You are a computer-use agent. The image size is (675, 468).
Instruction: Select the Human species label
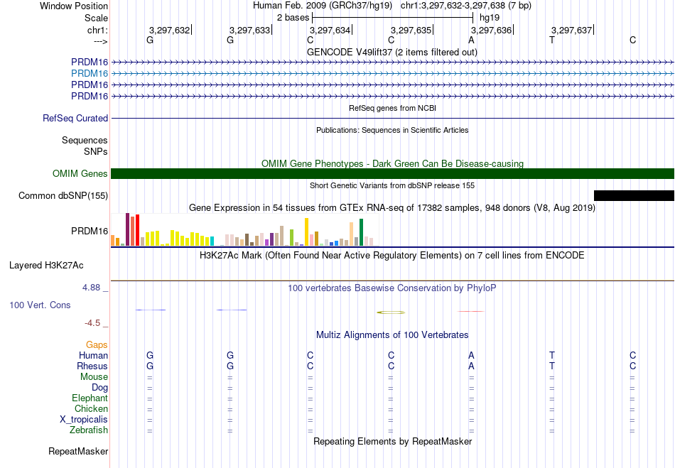point(93,355)
